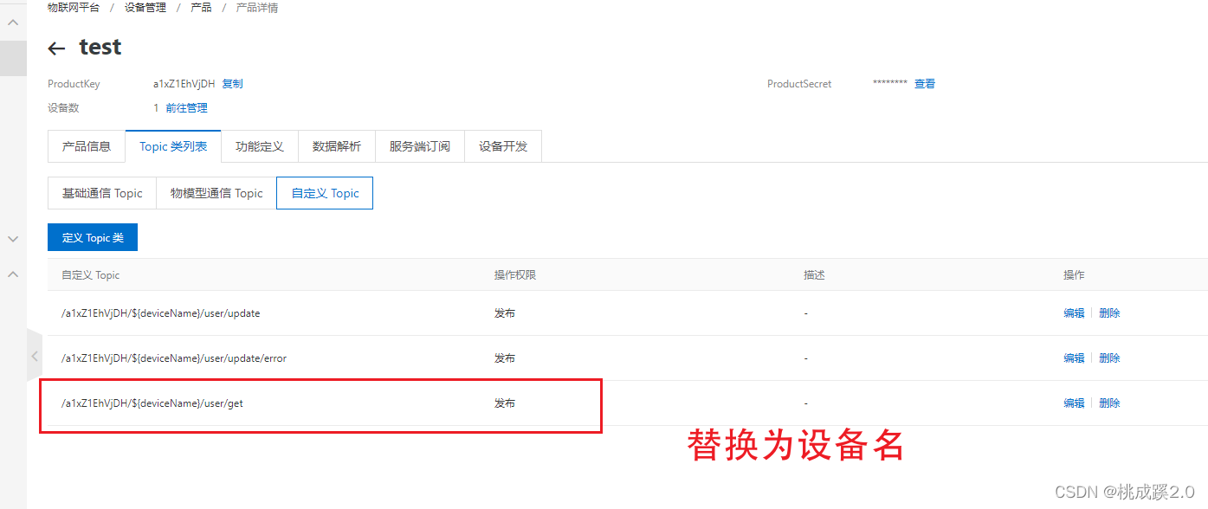Click the 操作 column header
The image size is (1208, 509).
coord(1074,275)
